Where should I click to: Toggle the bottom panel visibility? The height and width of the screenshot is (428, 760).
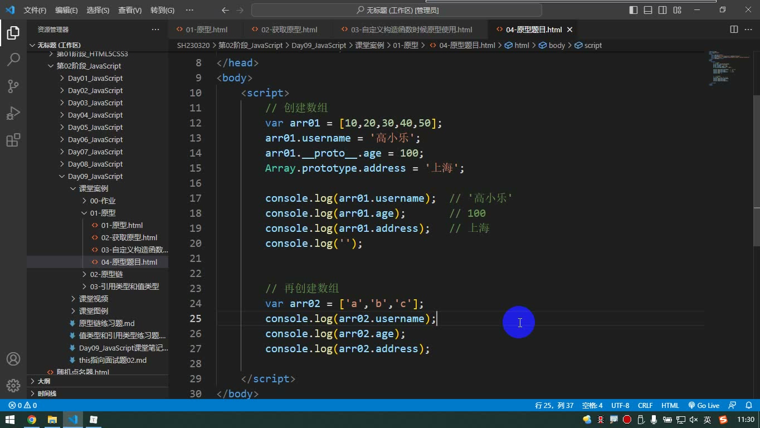(x=648, y=10)
